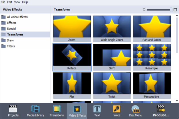179x119 pixels.
Task: Pick the Perspective effect thumbnail
Action: click(x=152, y=86)
